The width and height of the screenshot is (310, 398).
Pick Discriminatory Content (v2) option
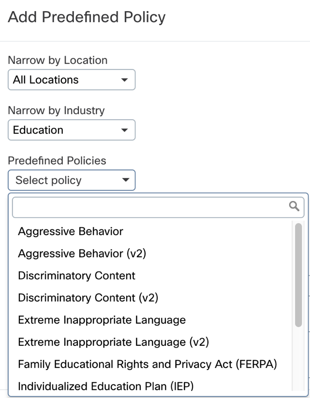(88, 298)
